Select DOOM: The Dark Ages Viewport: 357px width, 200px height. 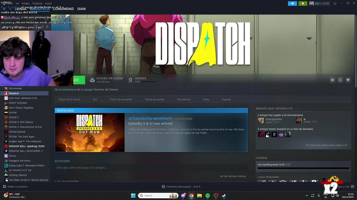click(21, 137)
